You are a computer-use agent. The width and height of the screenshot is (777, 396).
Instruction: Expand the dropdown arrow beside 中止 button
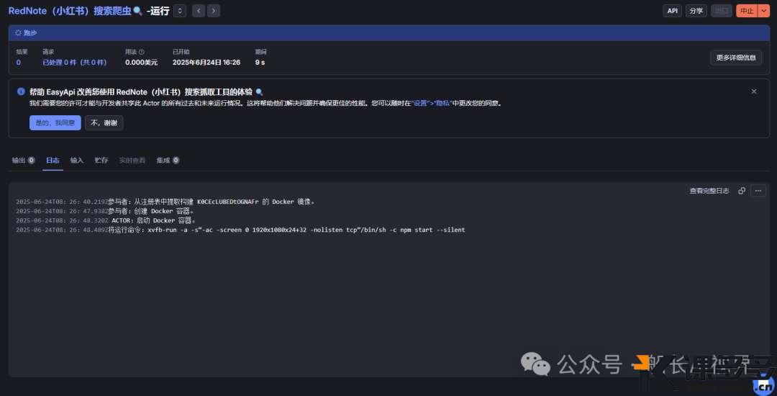[x=763, y=11]
